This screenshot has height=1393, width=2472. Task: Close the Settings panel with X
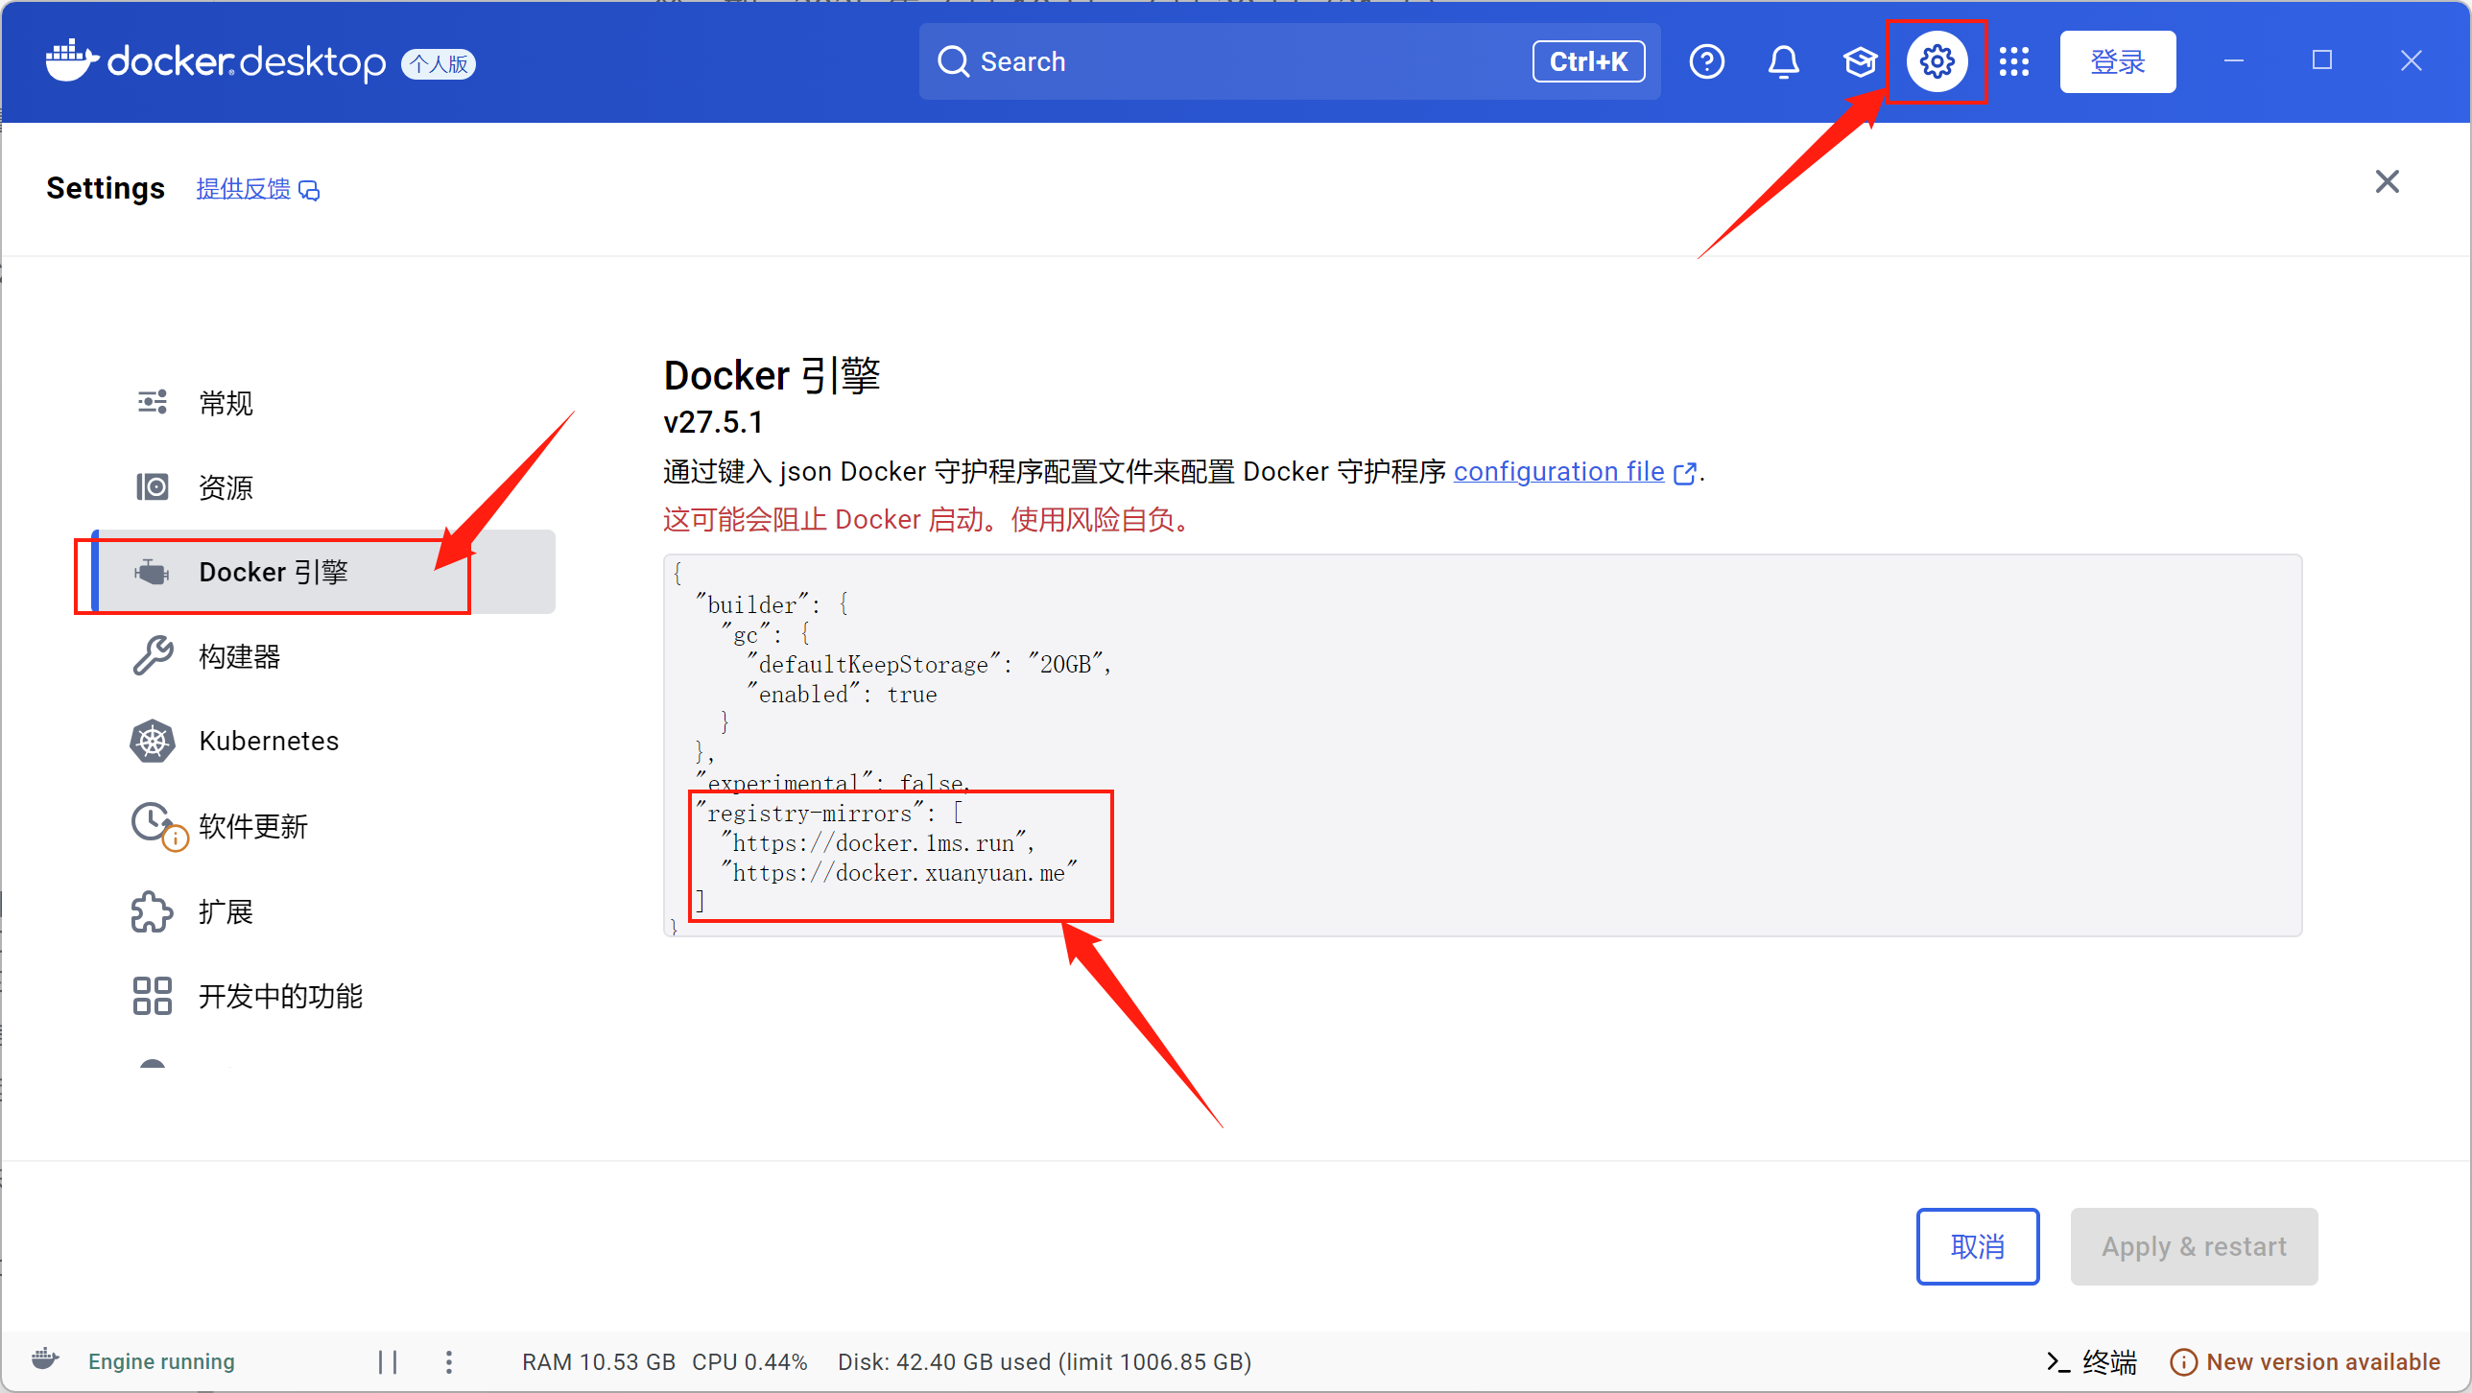(2387, 181)
